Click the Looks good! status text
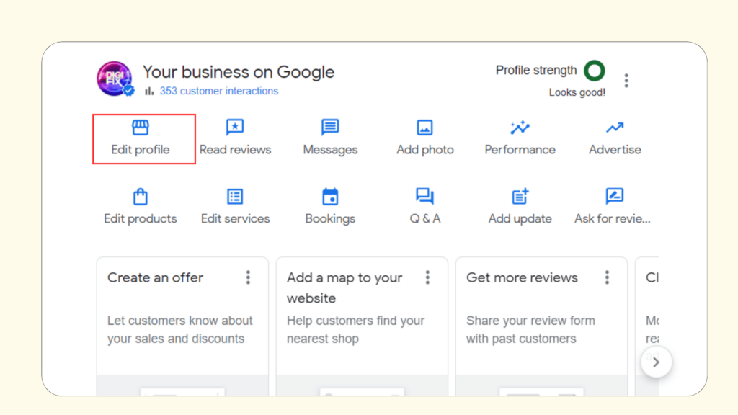Viewport: 738px width, 415px height. 577,92
